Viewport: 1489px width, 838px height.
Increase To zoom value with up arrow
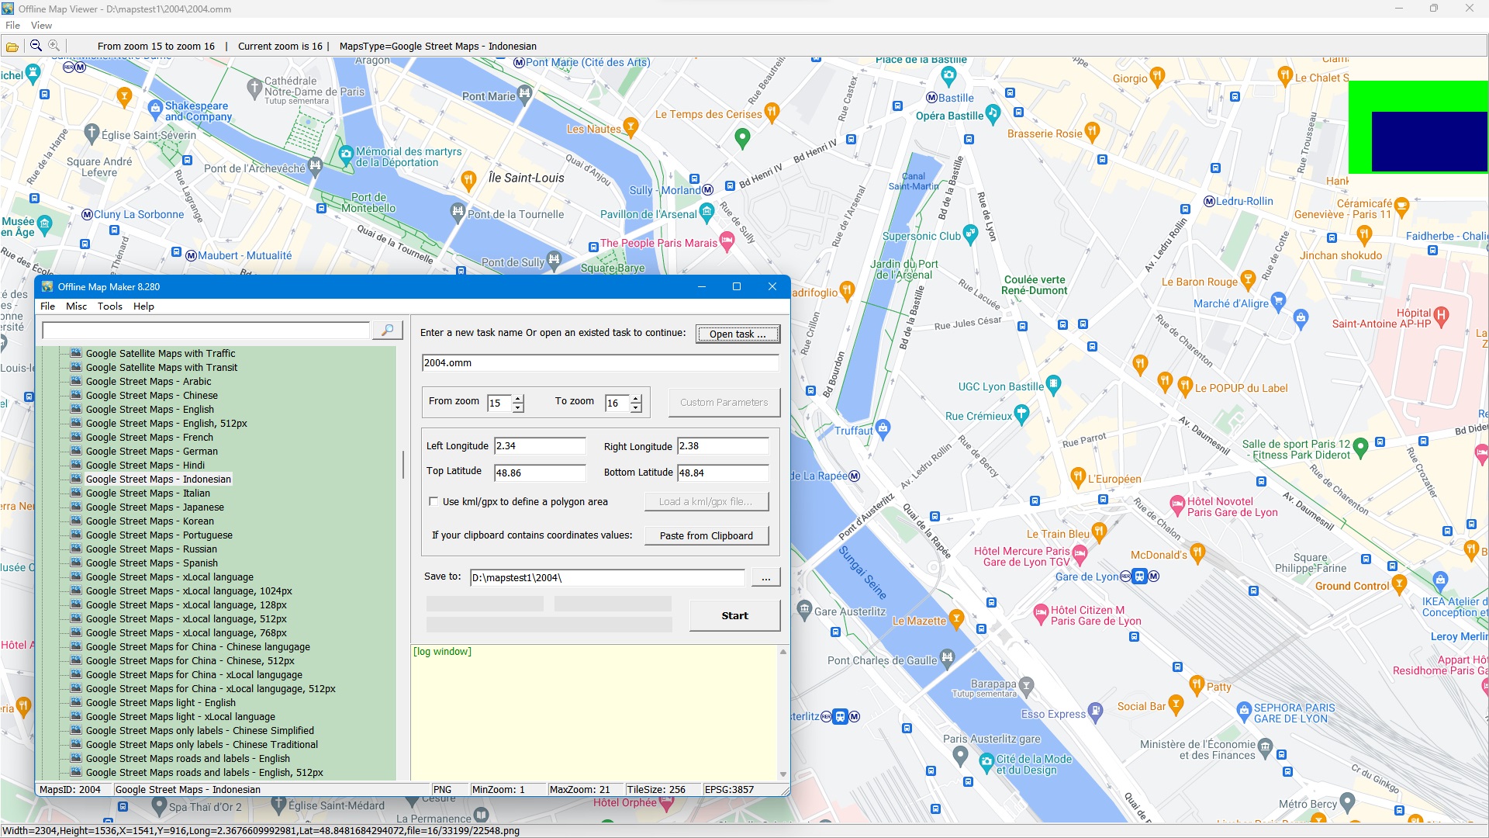click(x=636, y=399)
